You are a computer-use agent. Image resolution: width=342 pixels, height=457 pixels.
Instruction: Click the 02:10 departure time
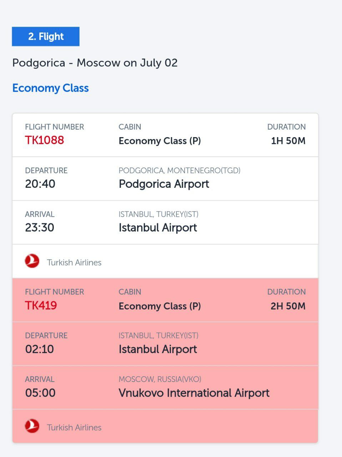40,349
